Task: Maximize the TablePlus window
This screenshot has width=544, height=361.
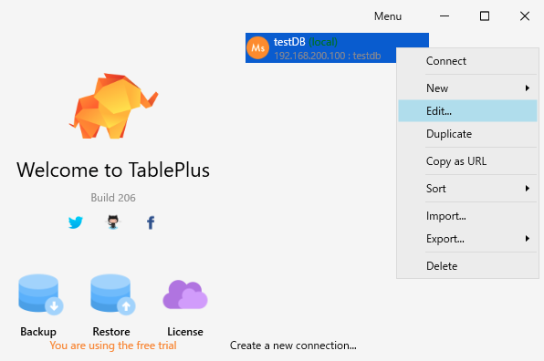Action: [x=485, y=15]
